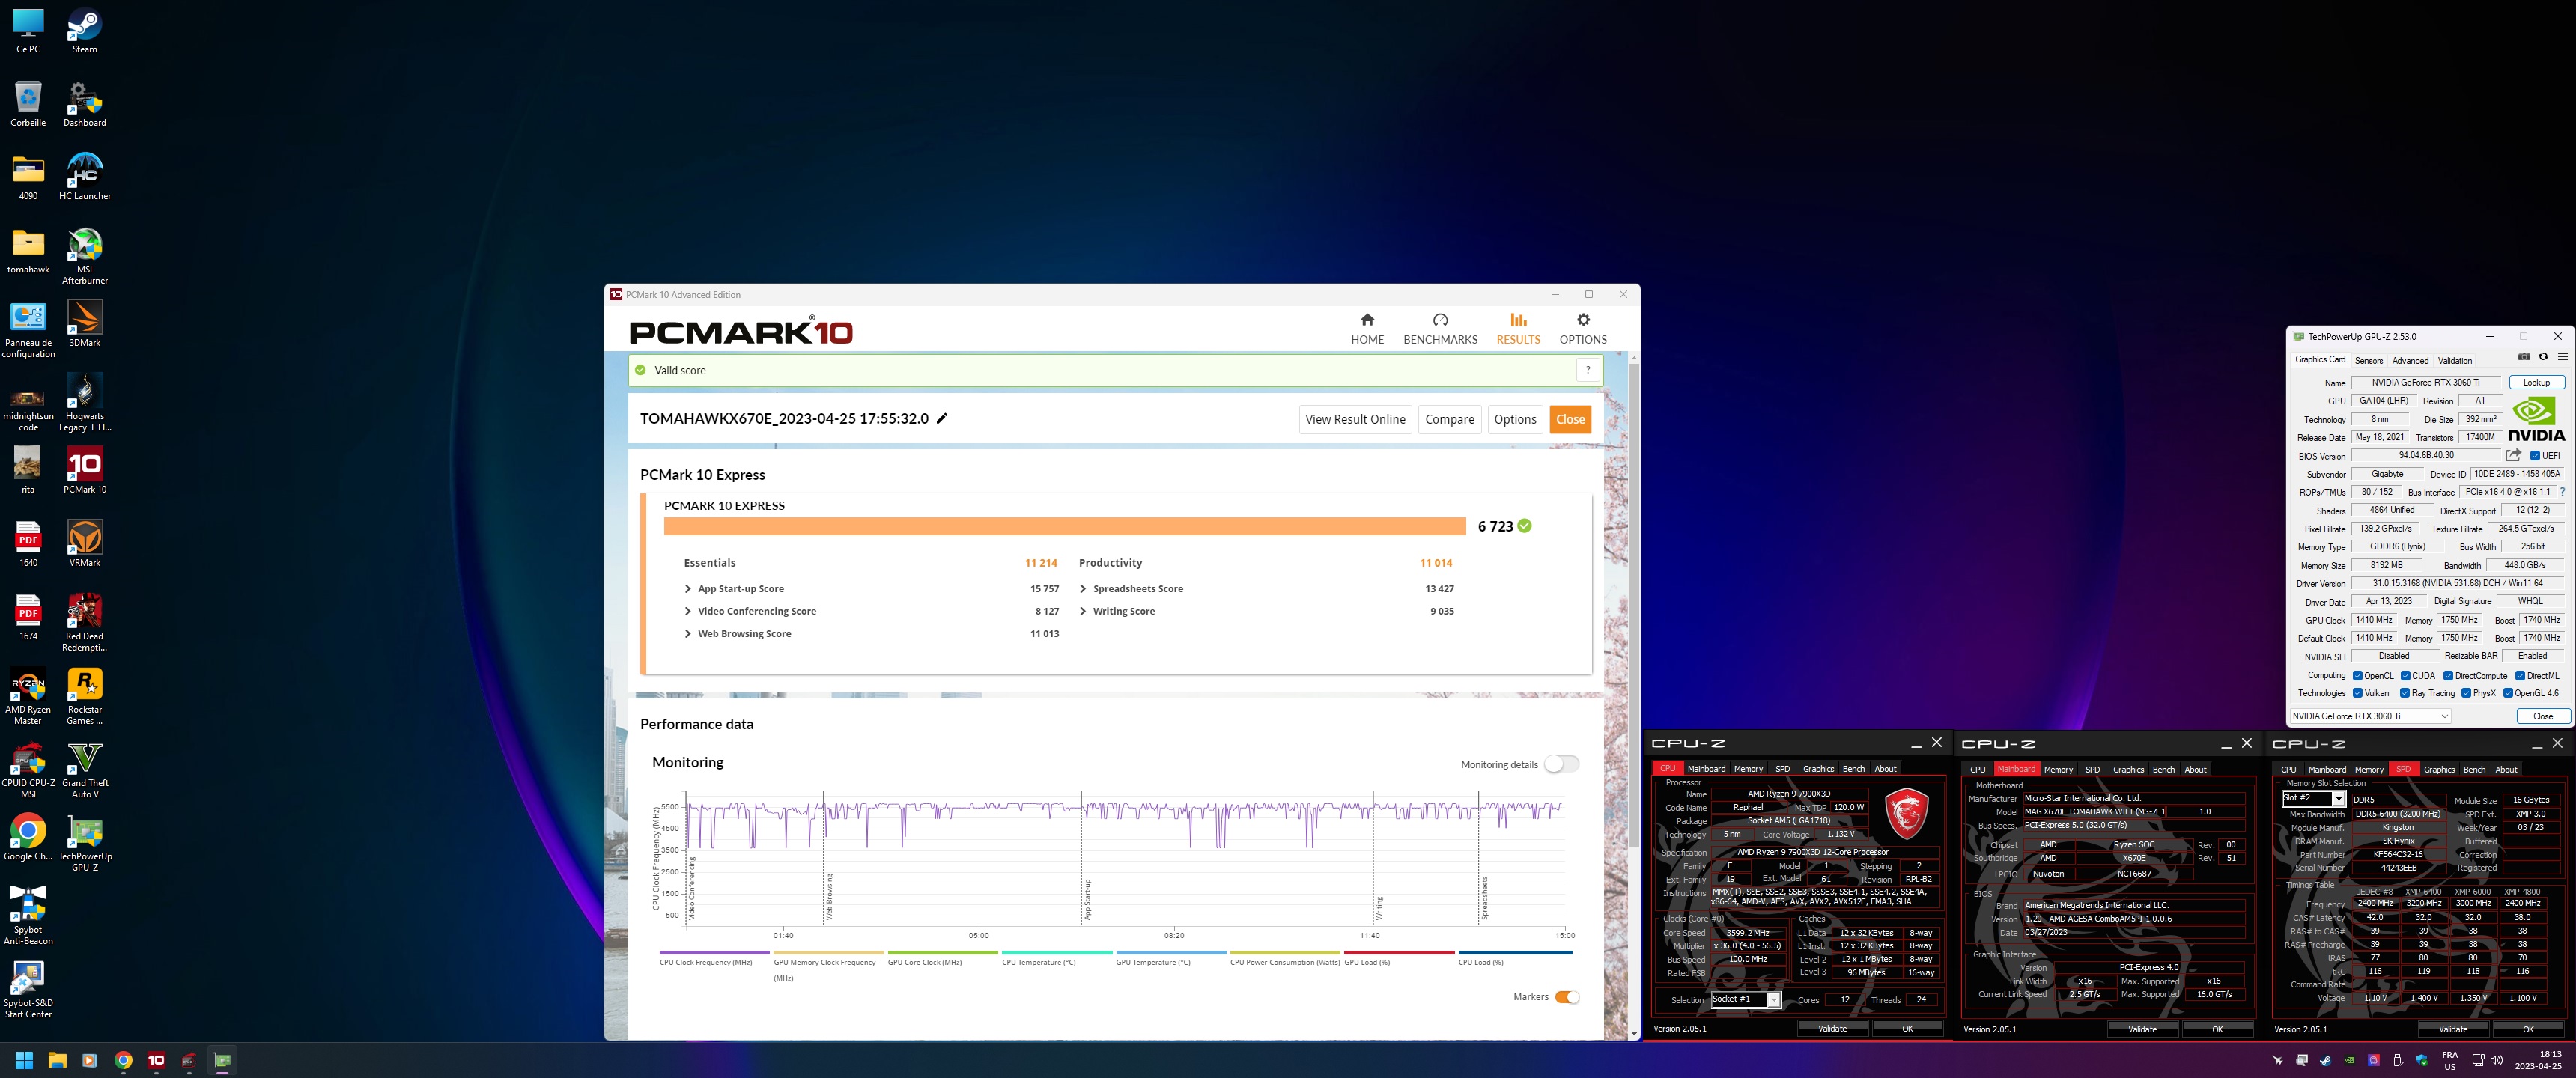Click the GPU-Z refresh icon
The image size is (2576, 1078).
click(x=2543, y=357)
